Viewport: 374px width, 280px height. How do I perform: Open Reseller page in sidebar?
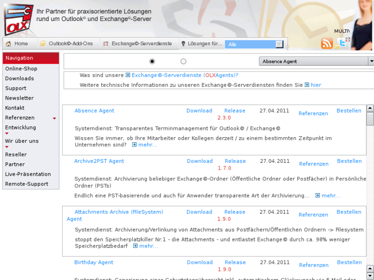[16, 155]
